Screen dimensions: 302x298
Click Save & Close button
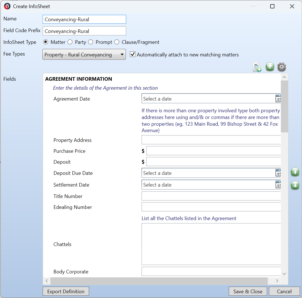[x=248, y=291]
